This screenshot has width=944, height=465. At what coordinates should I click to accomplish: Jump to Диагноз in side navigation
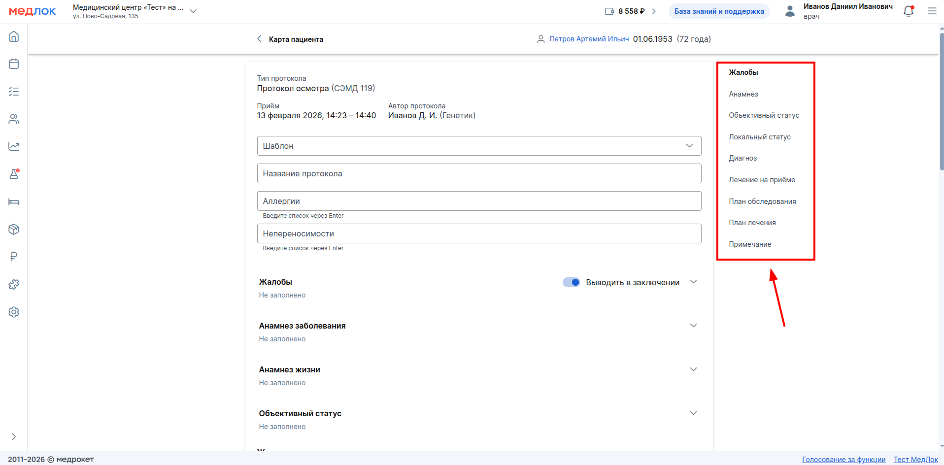[x=742, y=158]
